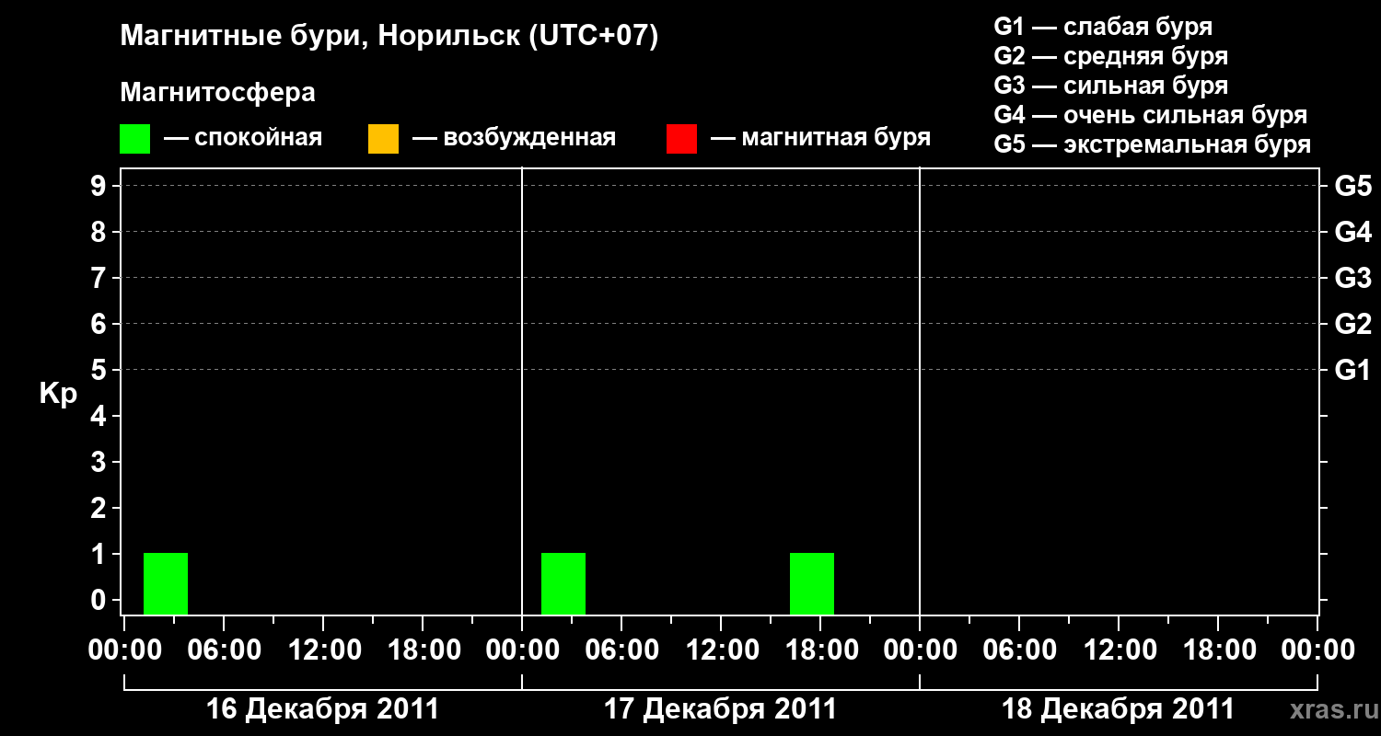Click the Kp value 9 on left axis

pos(100,187)
